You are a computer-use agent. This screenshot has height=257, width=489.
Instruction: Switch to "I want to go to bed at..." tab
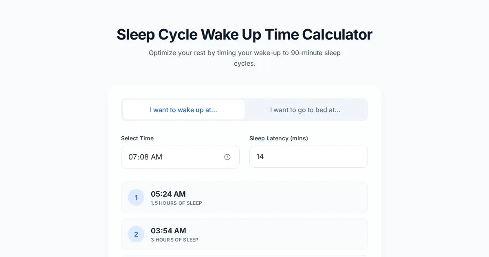[305, 110]
